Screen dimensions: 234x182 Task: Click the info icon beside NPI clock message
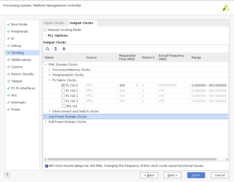coord(46,166)
